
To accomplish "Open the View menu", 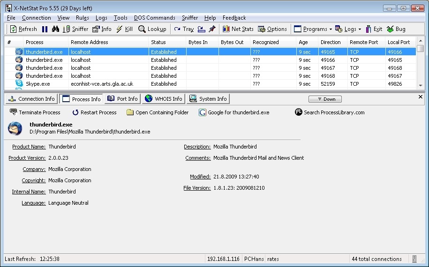I will pos(63,18).
